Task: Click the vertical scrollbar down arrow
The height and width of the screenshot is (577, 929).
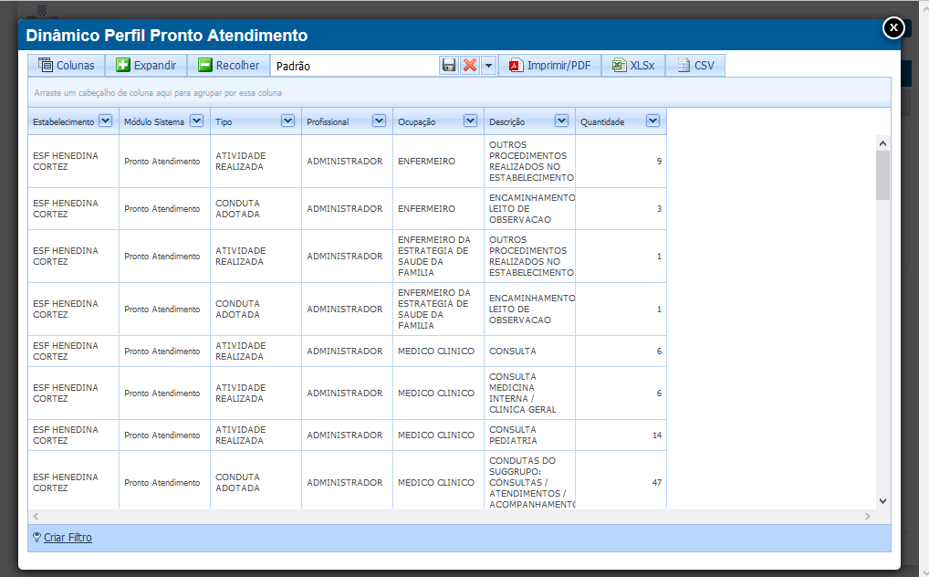Action: [882, 501]
